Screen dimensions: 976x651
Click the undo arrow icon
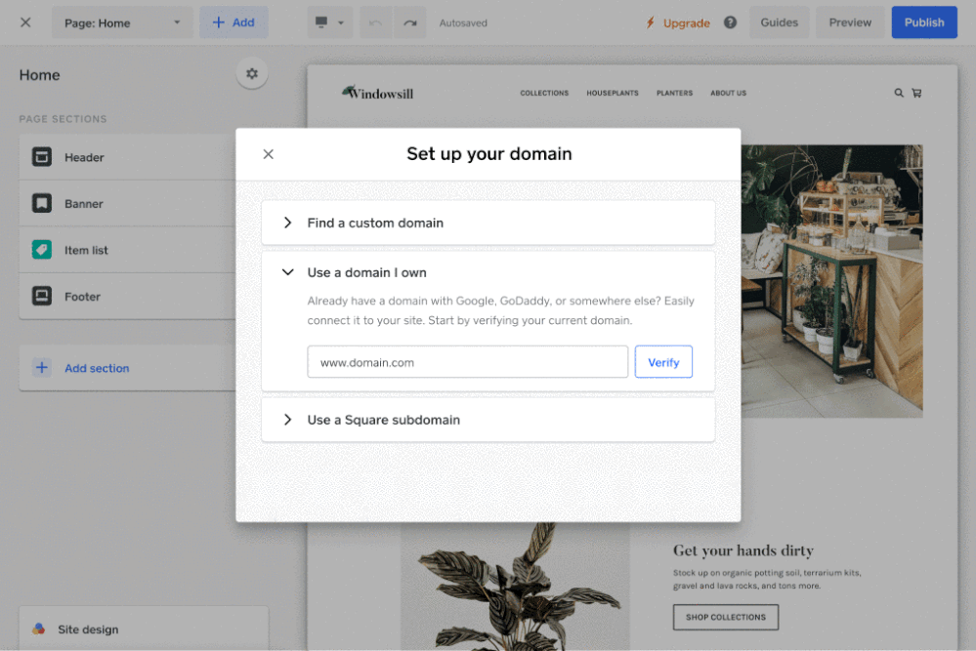click(x=375, y=22)
